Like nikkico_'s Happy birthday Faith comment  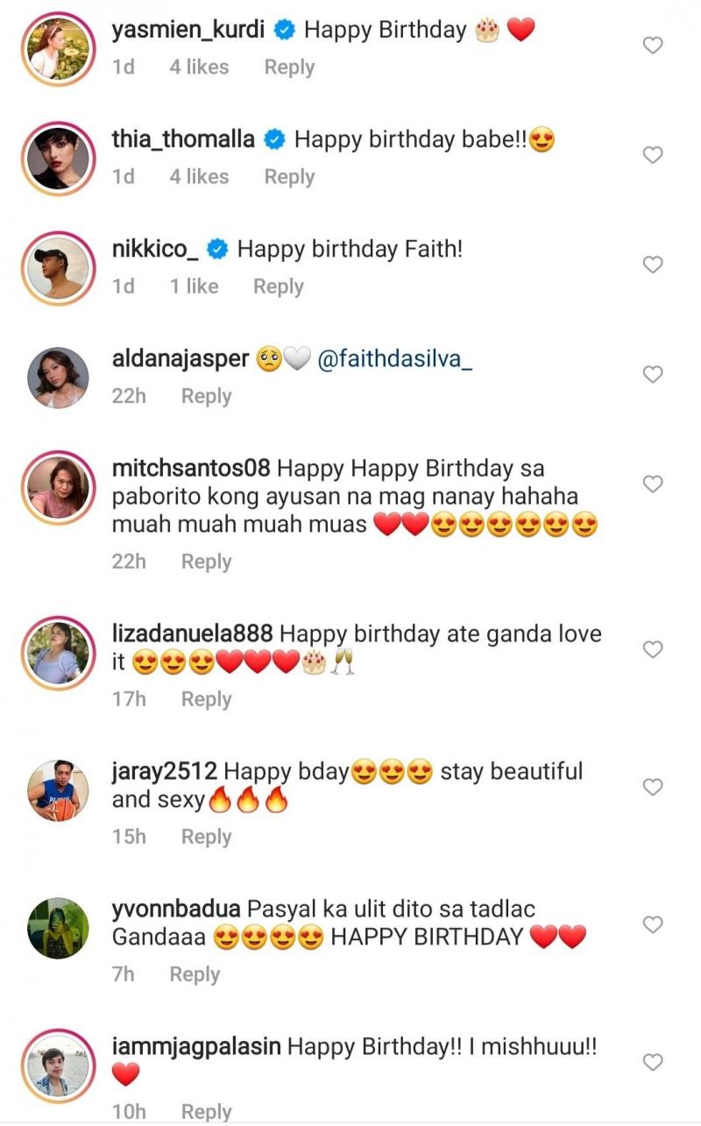click(x=653, y=265)
